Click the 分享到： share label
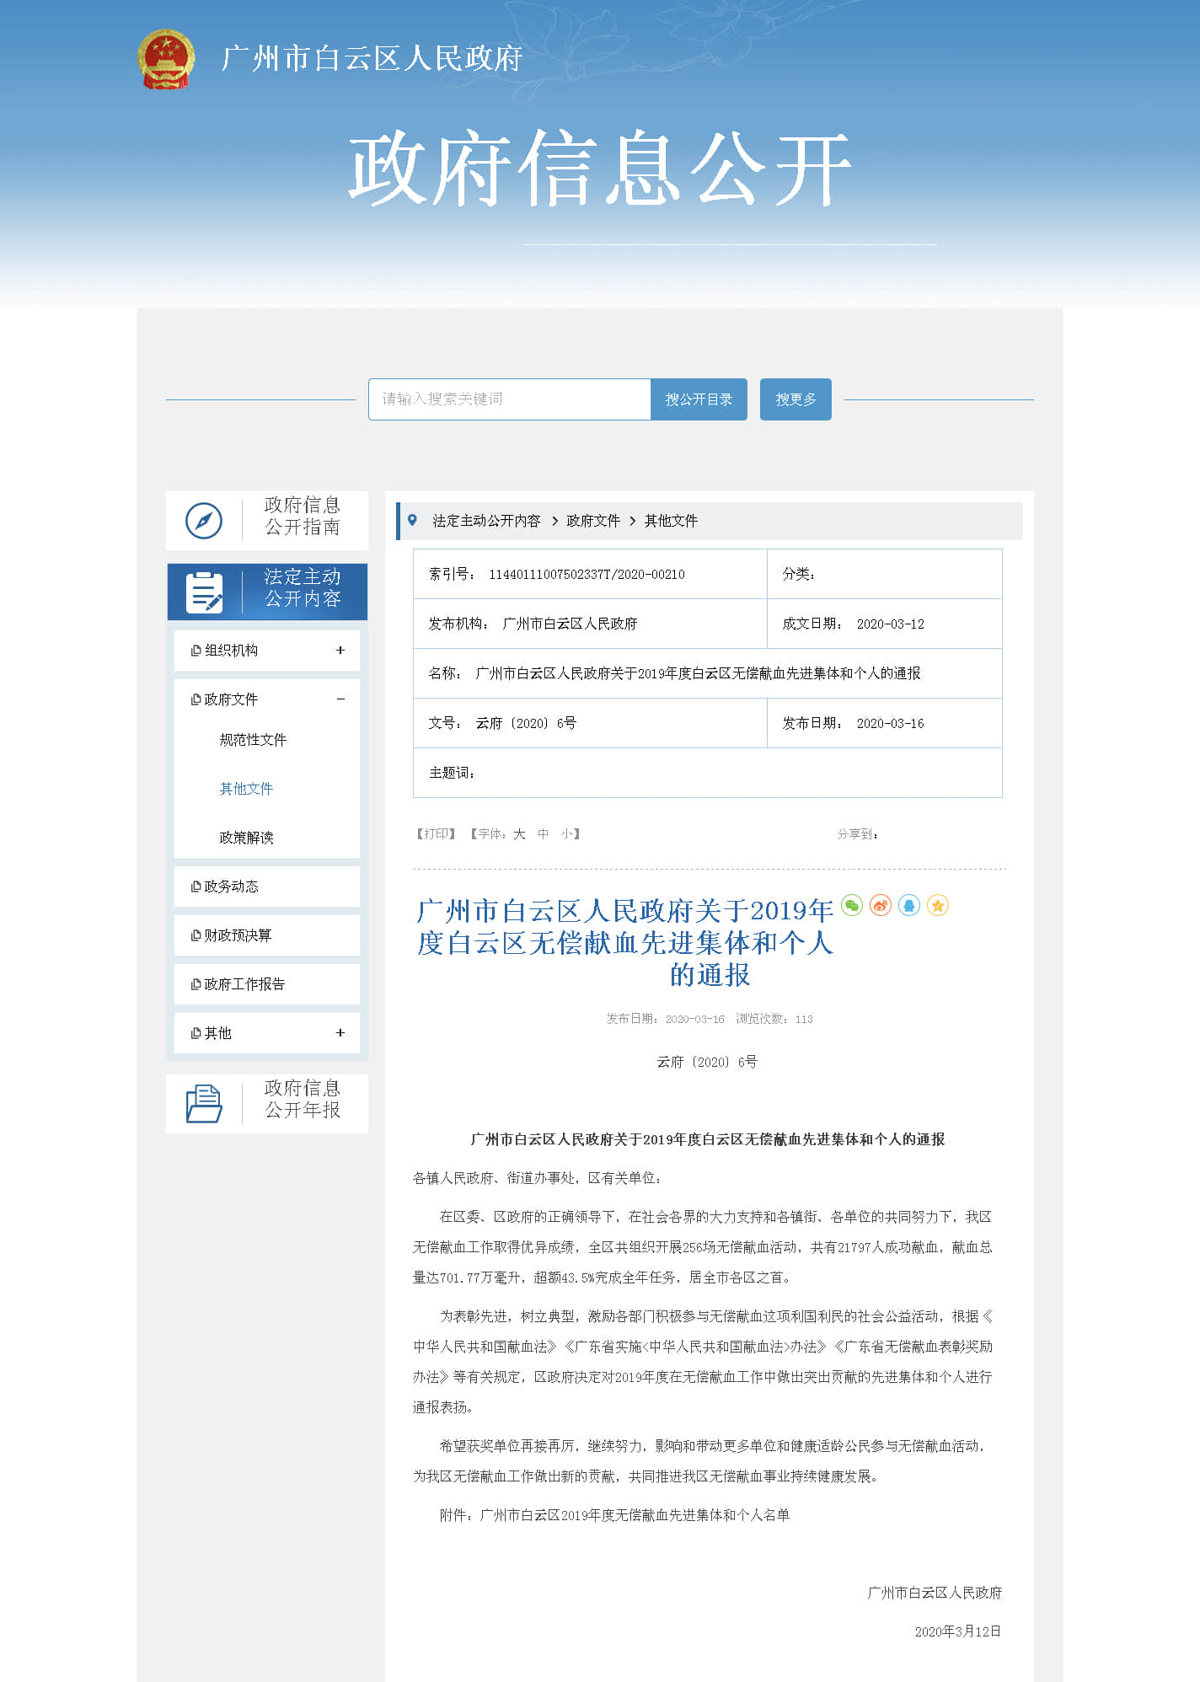This screenshot has height=1682, width=1200. pos(858,834)
